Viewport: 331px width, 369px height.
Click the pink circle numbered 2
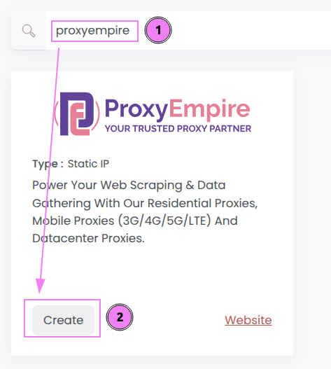120,317
